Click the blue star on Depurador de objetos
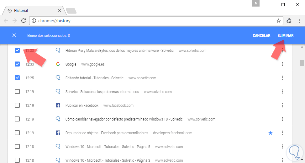This screenshot has width=305, height=163. (x=271, y=133)
